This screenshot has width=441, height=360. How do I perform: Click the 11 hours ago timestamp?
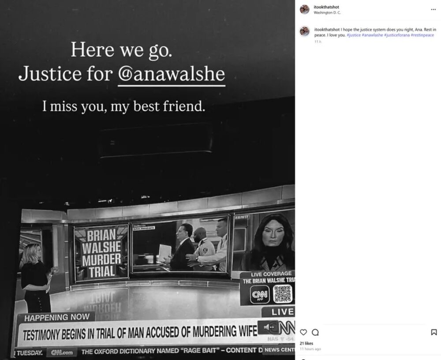tap(310, 349)
